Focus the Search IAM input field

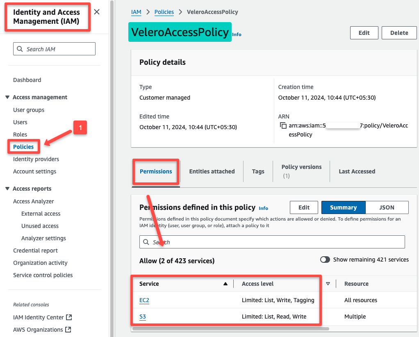click(x=54, y=49)
